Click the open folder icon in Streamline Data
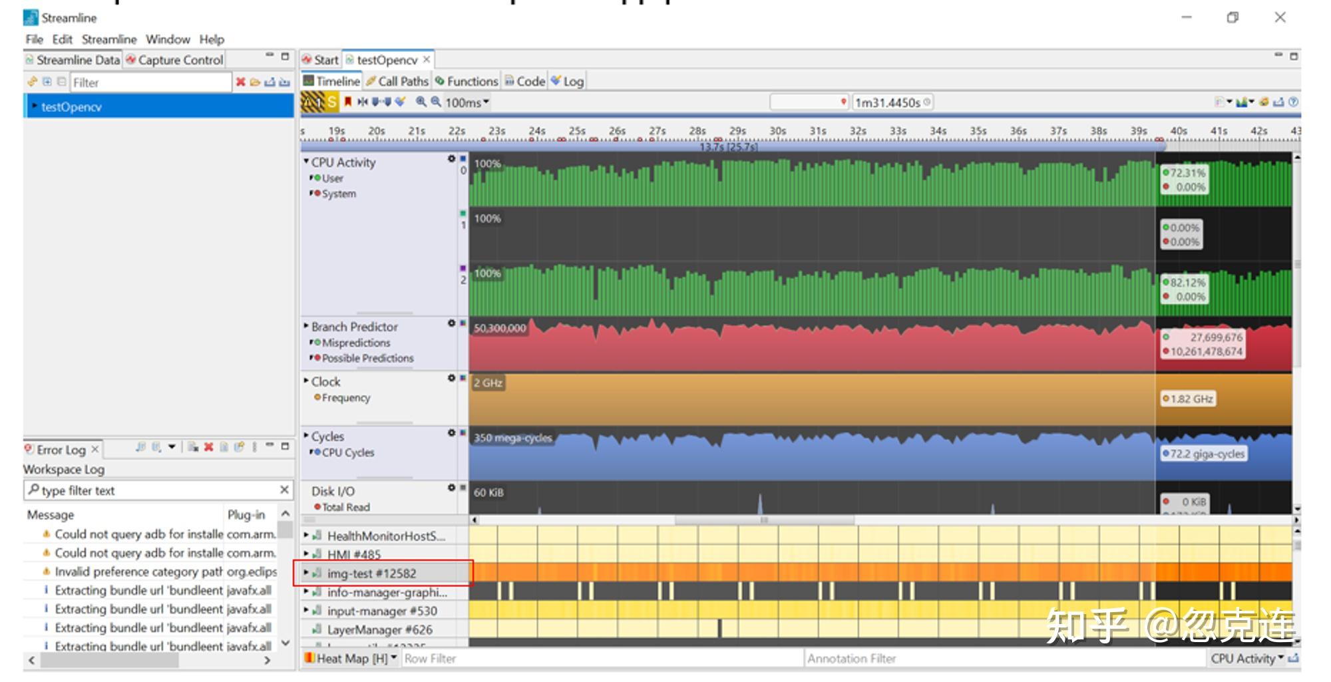 pyautogui.click(x=255, y=82)
